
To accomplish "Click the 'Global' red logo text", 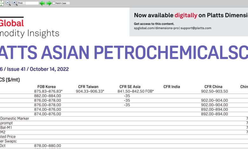I will tap(12, 23).
